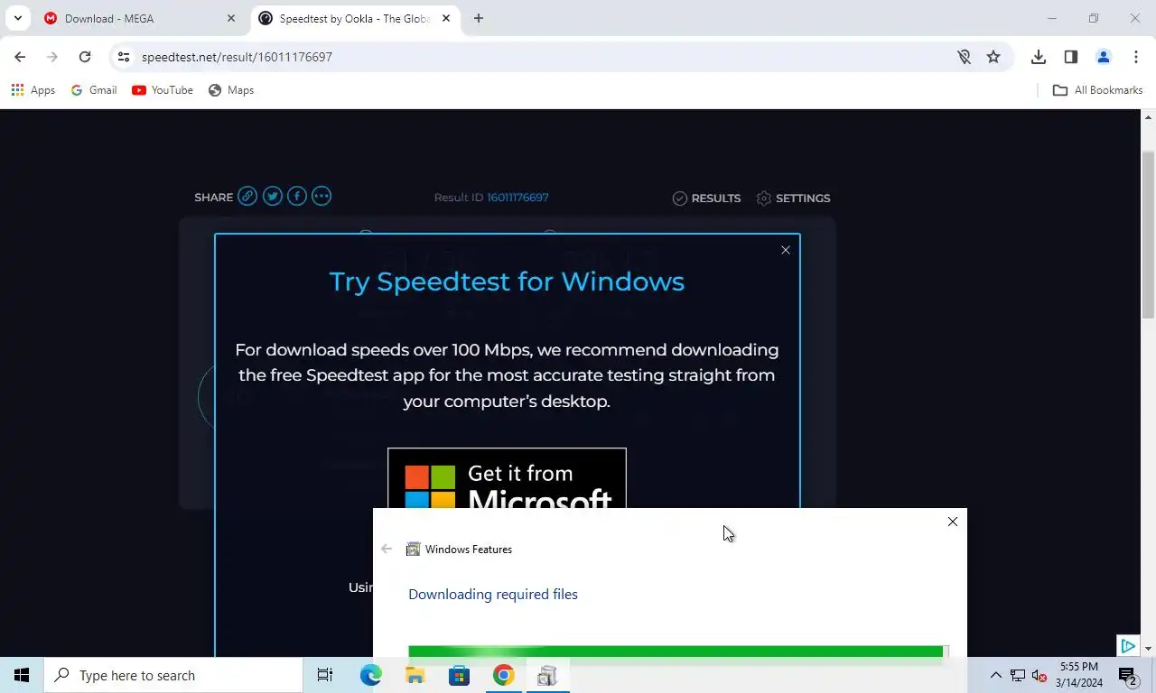The height and width of the screenshot is (693, 1156).
Task: Switch to Windows Features on taskbar
Action: (547, 675)
